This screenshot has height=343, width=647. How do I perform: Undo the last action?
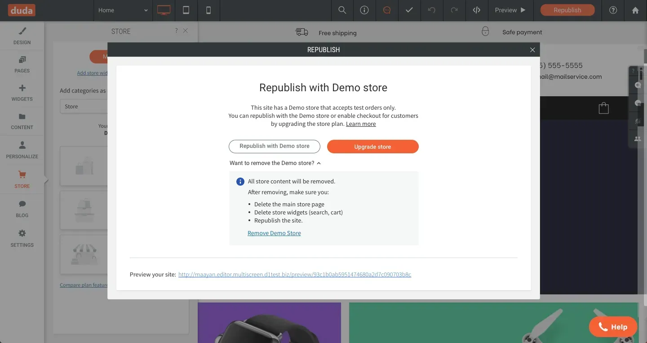pyautogui.click(x=432, y=10)
